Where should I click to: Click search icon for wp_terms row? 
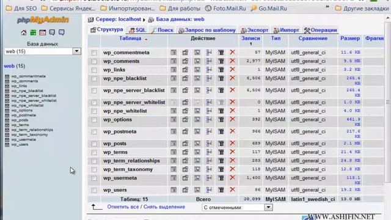coord(197,152)
